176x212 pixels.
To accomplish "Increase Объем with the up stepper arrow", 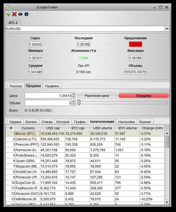I will coord(74,102).
